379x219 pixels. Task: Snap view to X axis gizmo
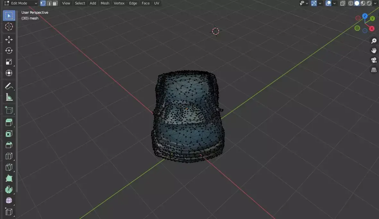372,29
